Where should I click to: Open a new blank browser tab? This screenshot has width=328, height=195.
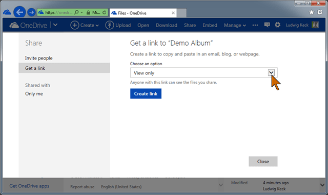(x=182, y=13)
